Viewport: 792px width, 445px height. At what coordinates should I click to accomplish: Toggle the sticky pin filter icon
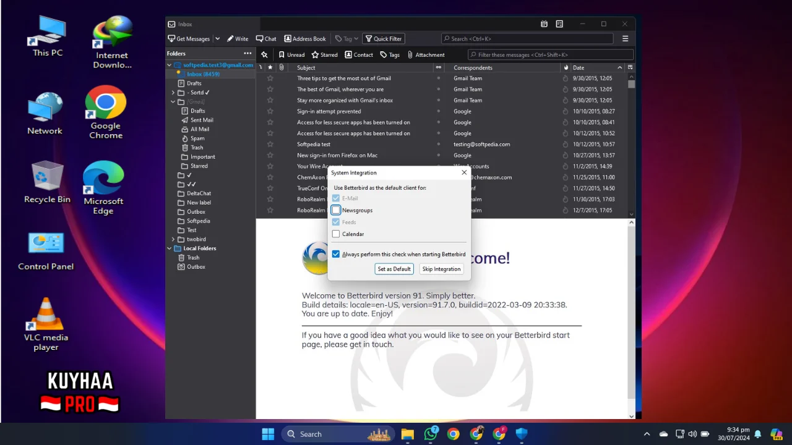(x=264, y=54)
